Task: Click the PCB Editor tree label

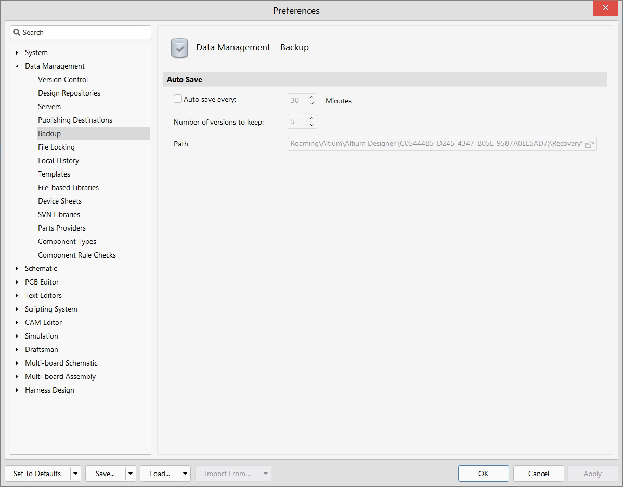Action: 42,282
